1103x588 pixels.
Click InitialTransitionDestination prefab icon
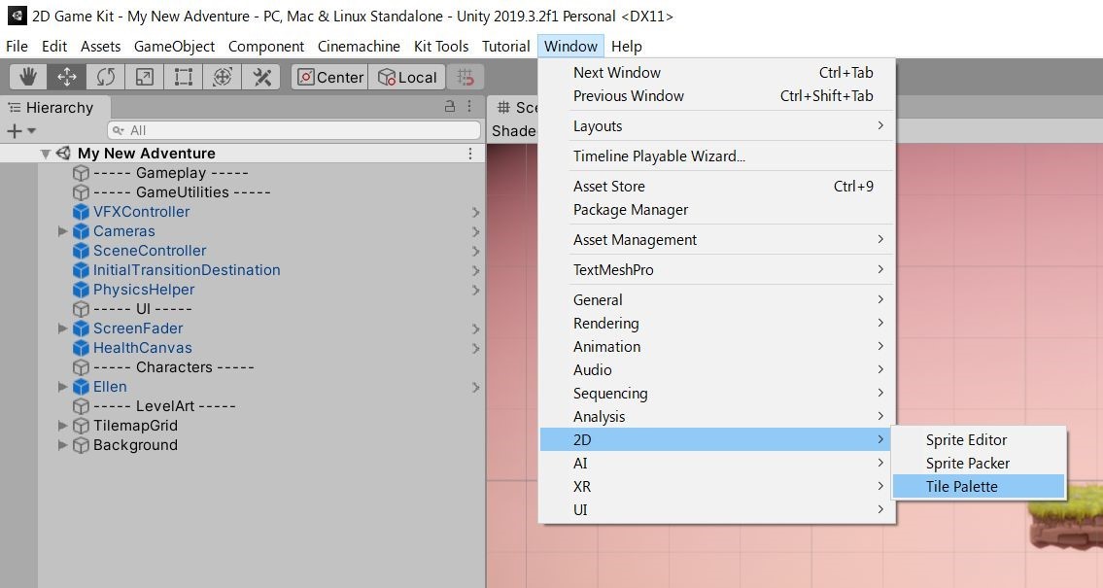click(x=81, y=270)
